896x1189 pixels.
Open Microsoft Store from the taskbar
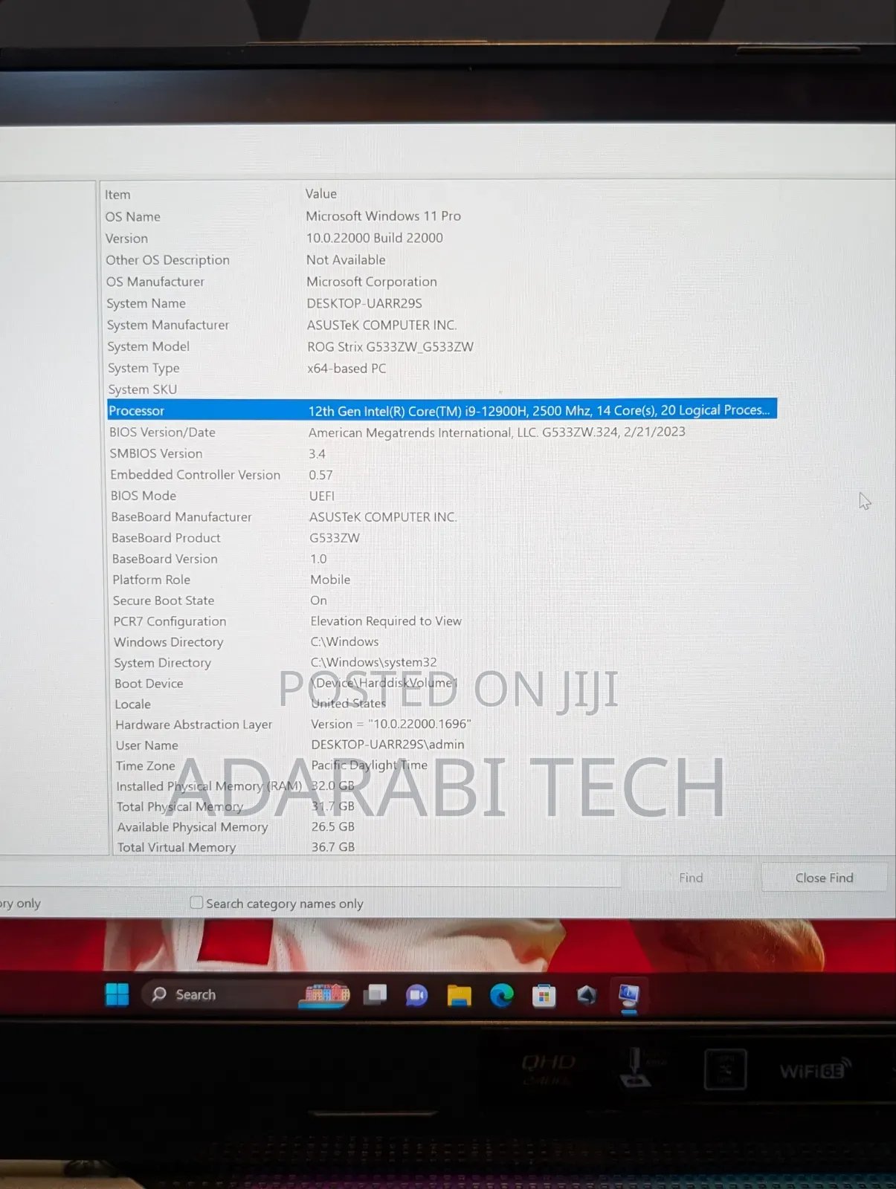click(544, 996)
